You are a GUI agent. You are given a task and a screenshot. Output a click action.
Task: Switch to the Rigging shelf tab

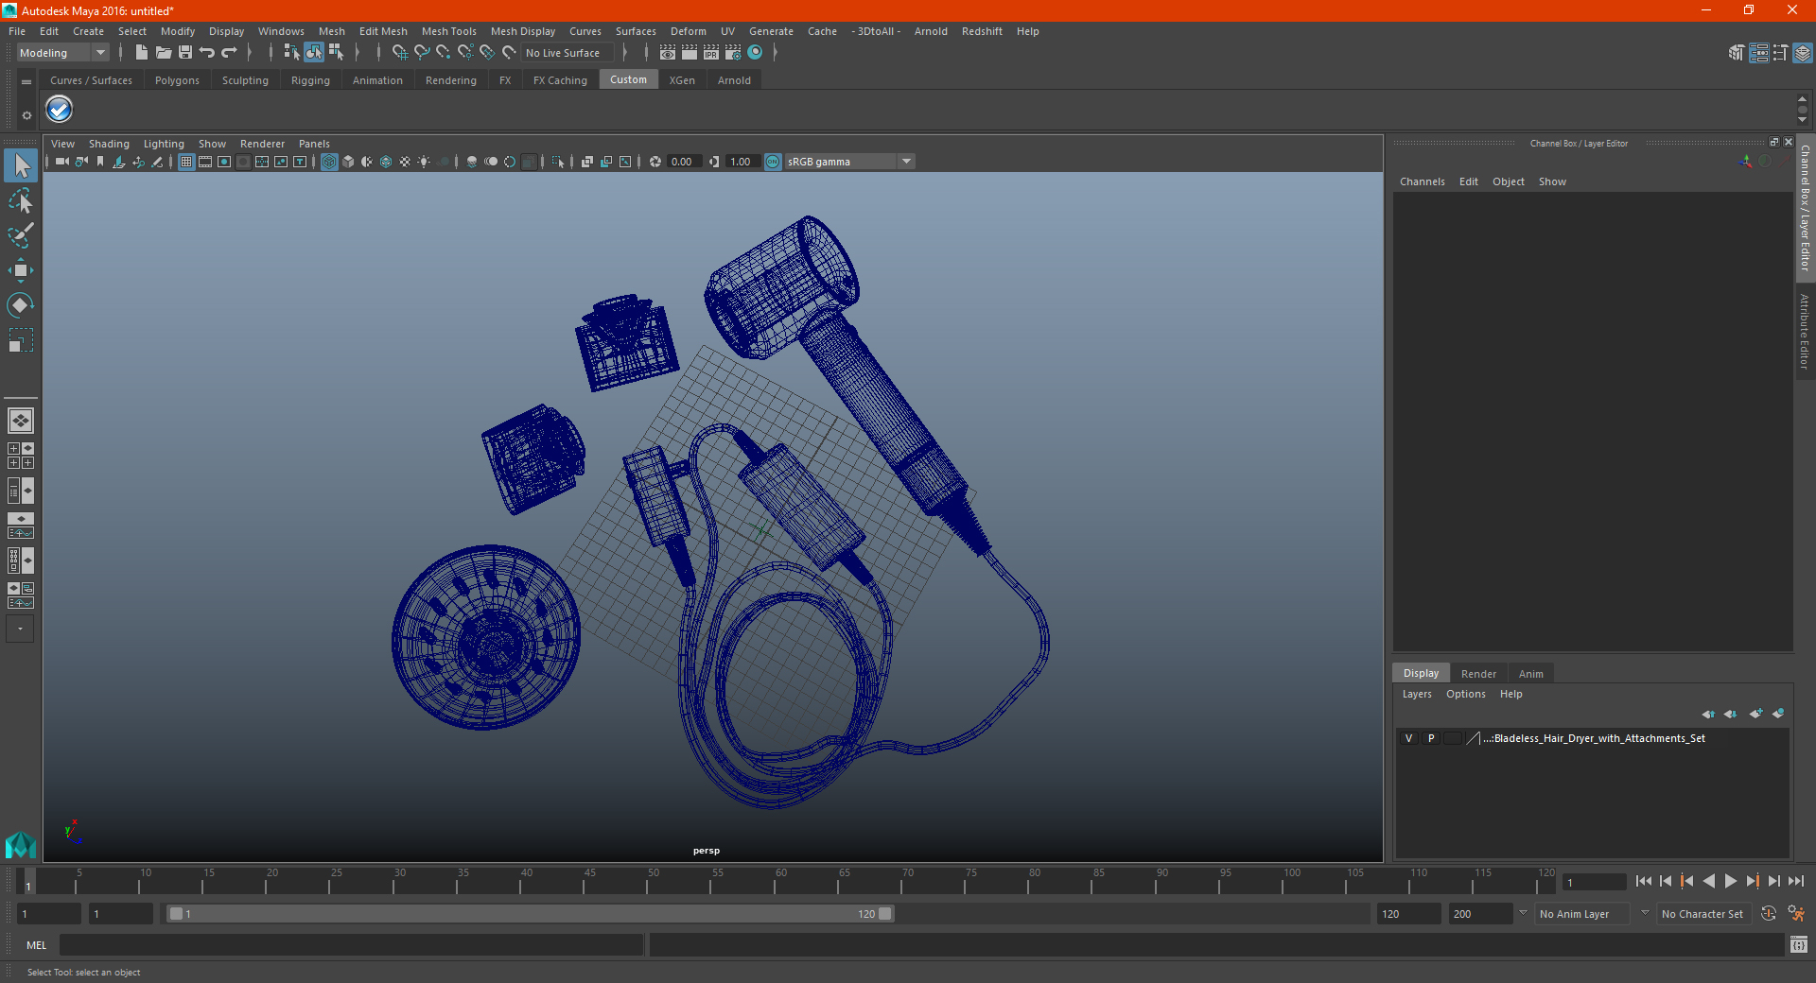pos(310,80)
